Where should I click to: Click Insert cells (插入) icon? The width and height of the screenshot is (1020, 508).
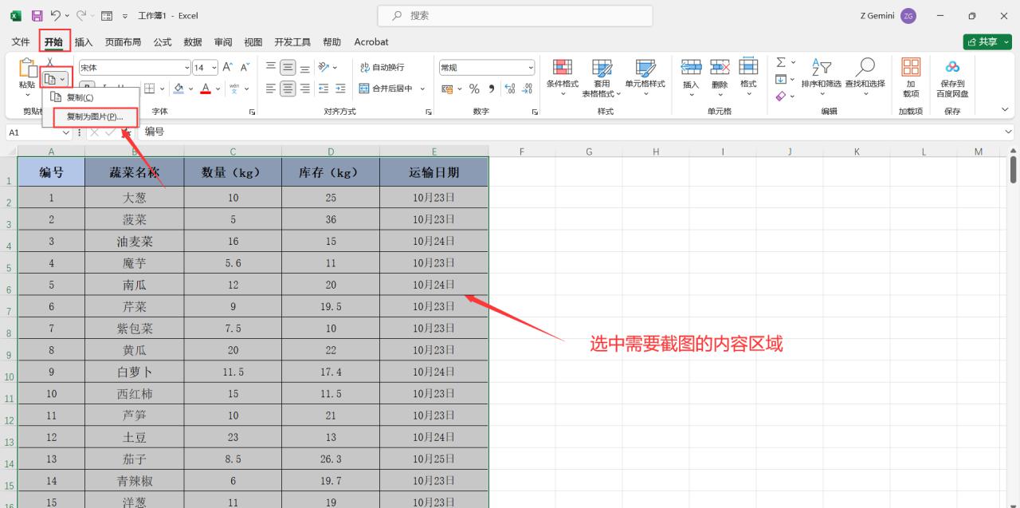(x=691, y=68)
